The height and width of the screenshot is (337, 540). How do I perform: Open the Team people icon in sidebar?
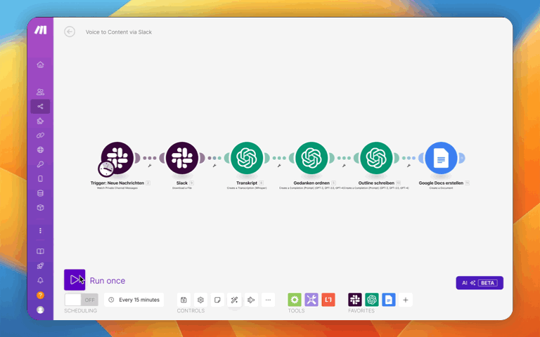pos(40,92)
